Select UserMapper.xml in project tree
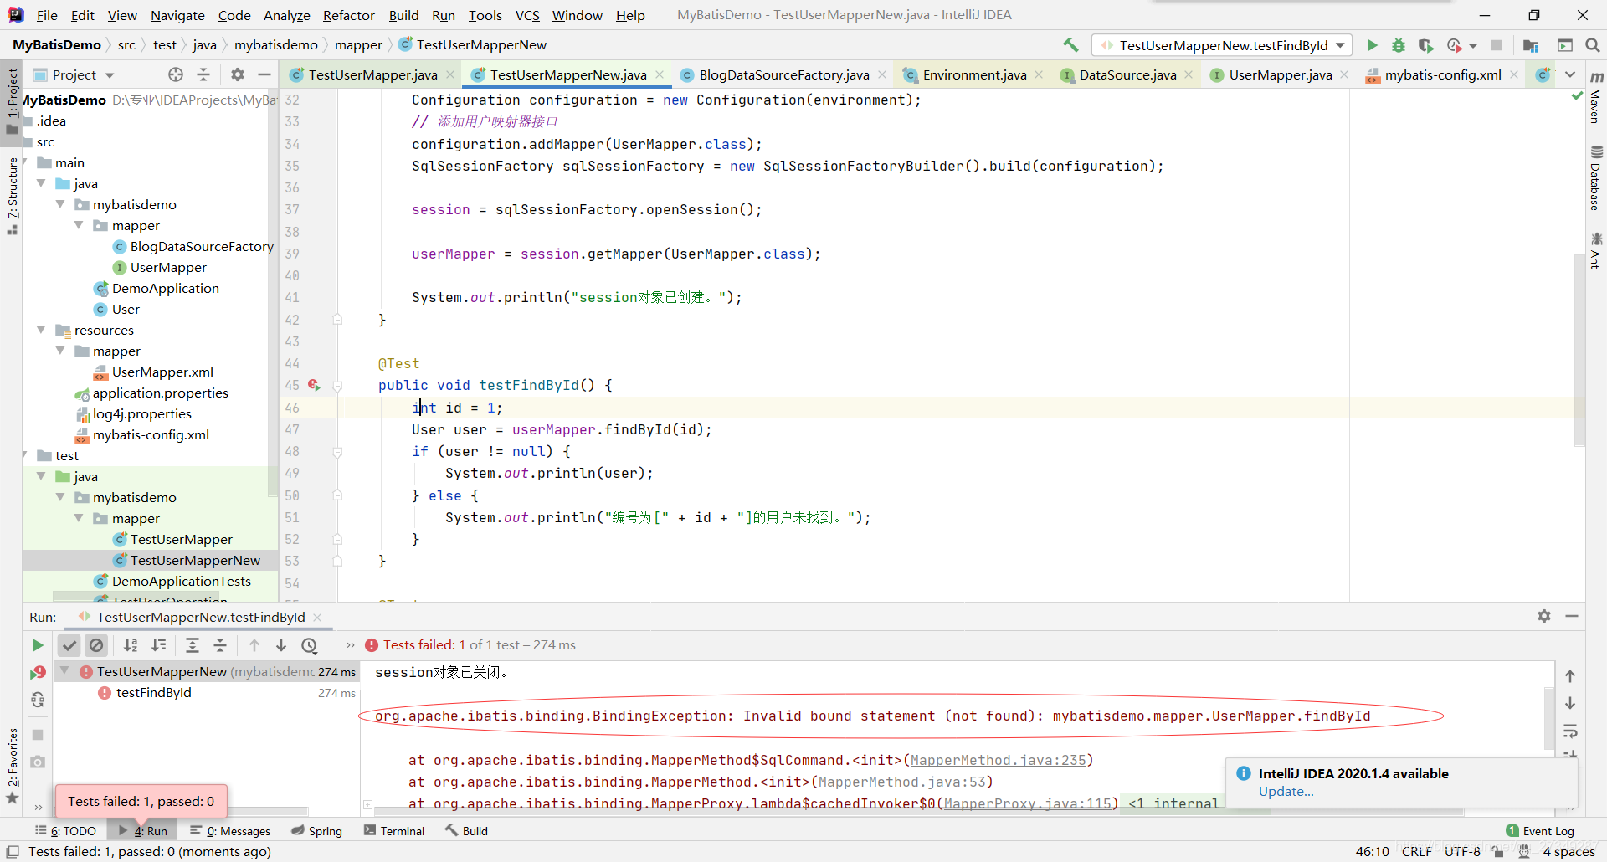 coord(162,372)
